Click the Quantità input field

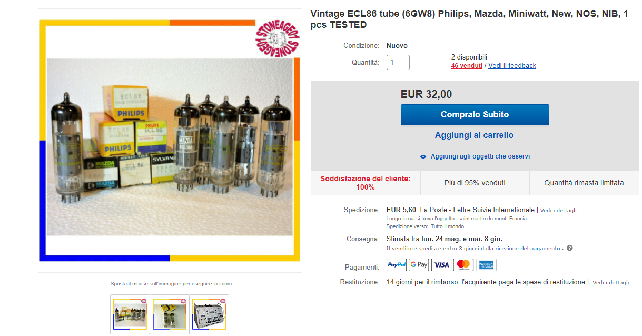click(398, 63)
